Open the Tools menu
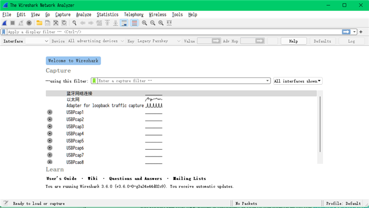This screenshot has width=369, height=208. 177,15
